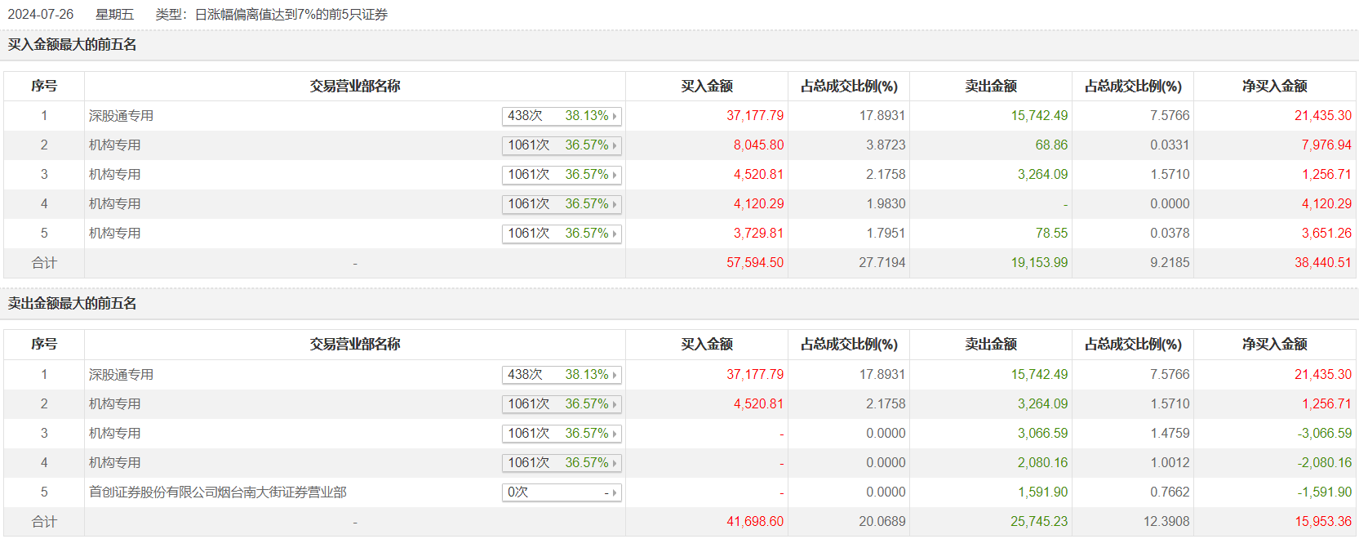Open 首创证券股份有限公司烟台南大街证券营业部 link
Image resolution: width=1359 pixels, height=539 pixels.
pos(217,492)
